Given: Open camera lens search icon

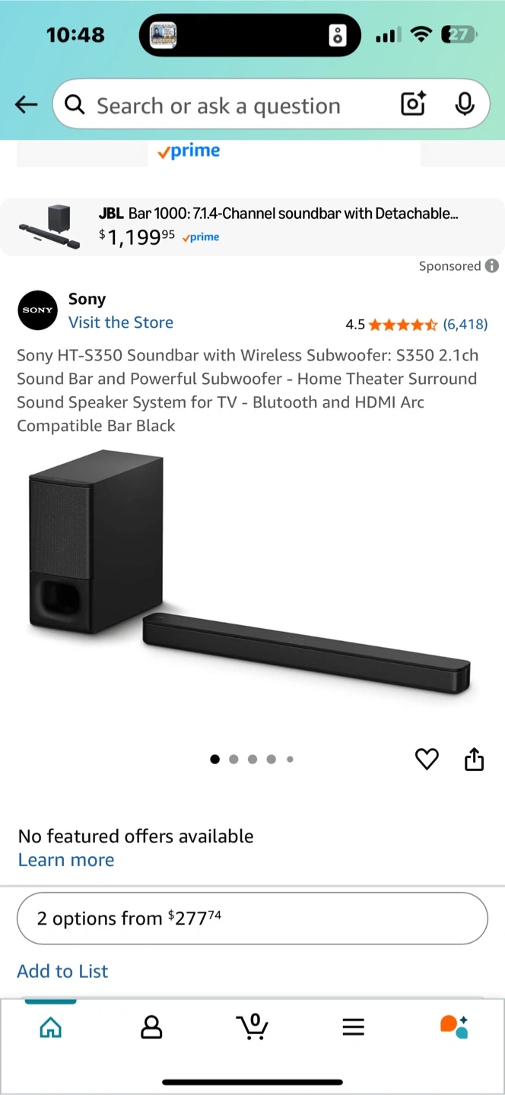Looking at the screenshot, I should click(413, 104).
